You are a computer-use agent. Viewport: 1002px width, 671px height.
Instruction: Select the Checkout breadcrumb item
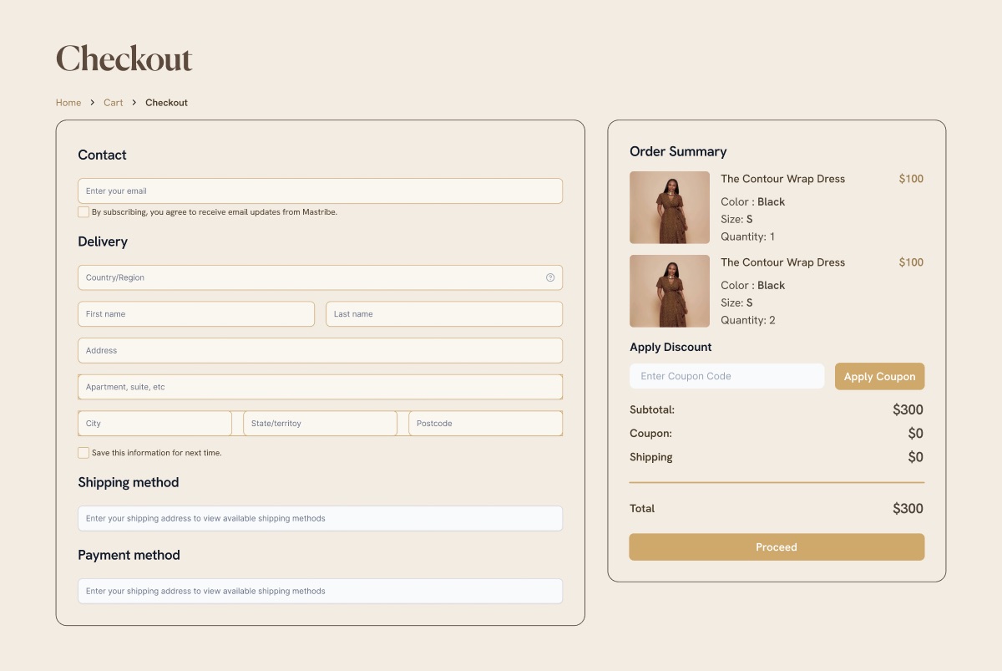166,103
